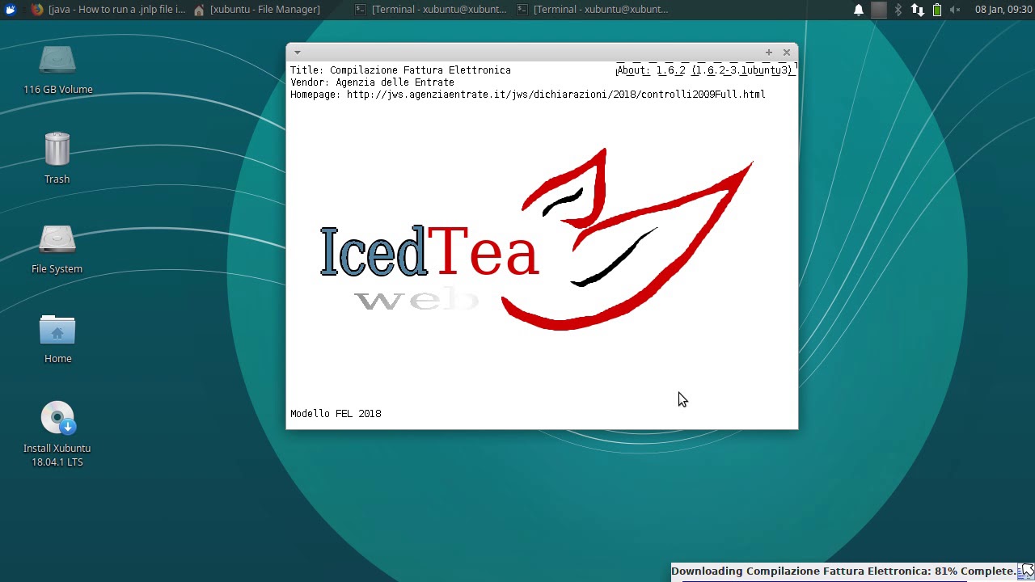This screenshot has width=1035, height=582.
Task: Close the IcedTea splash window
Action: point(787,53)
